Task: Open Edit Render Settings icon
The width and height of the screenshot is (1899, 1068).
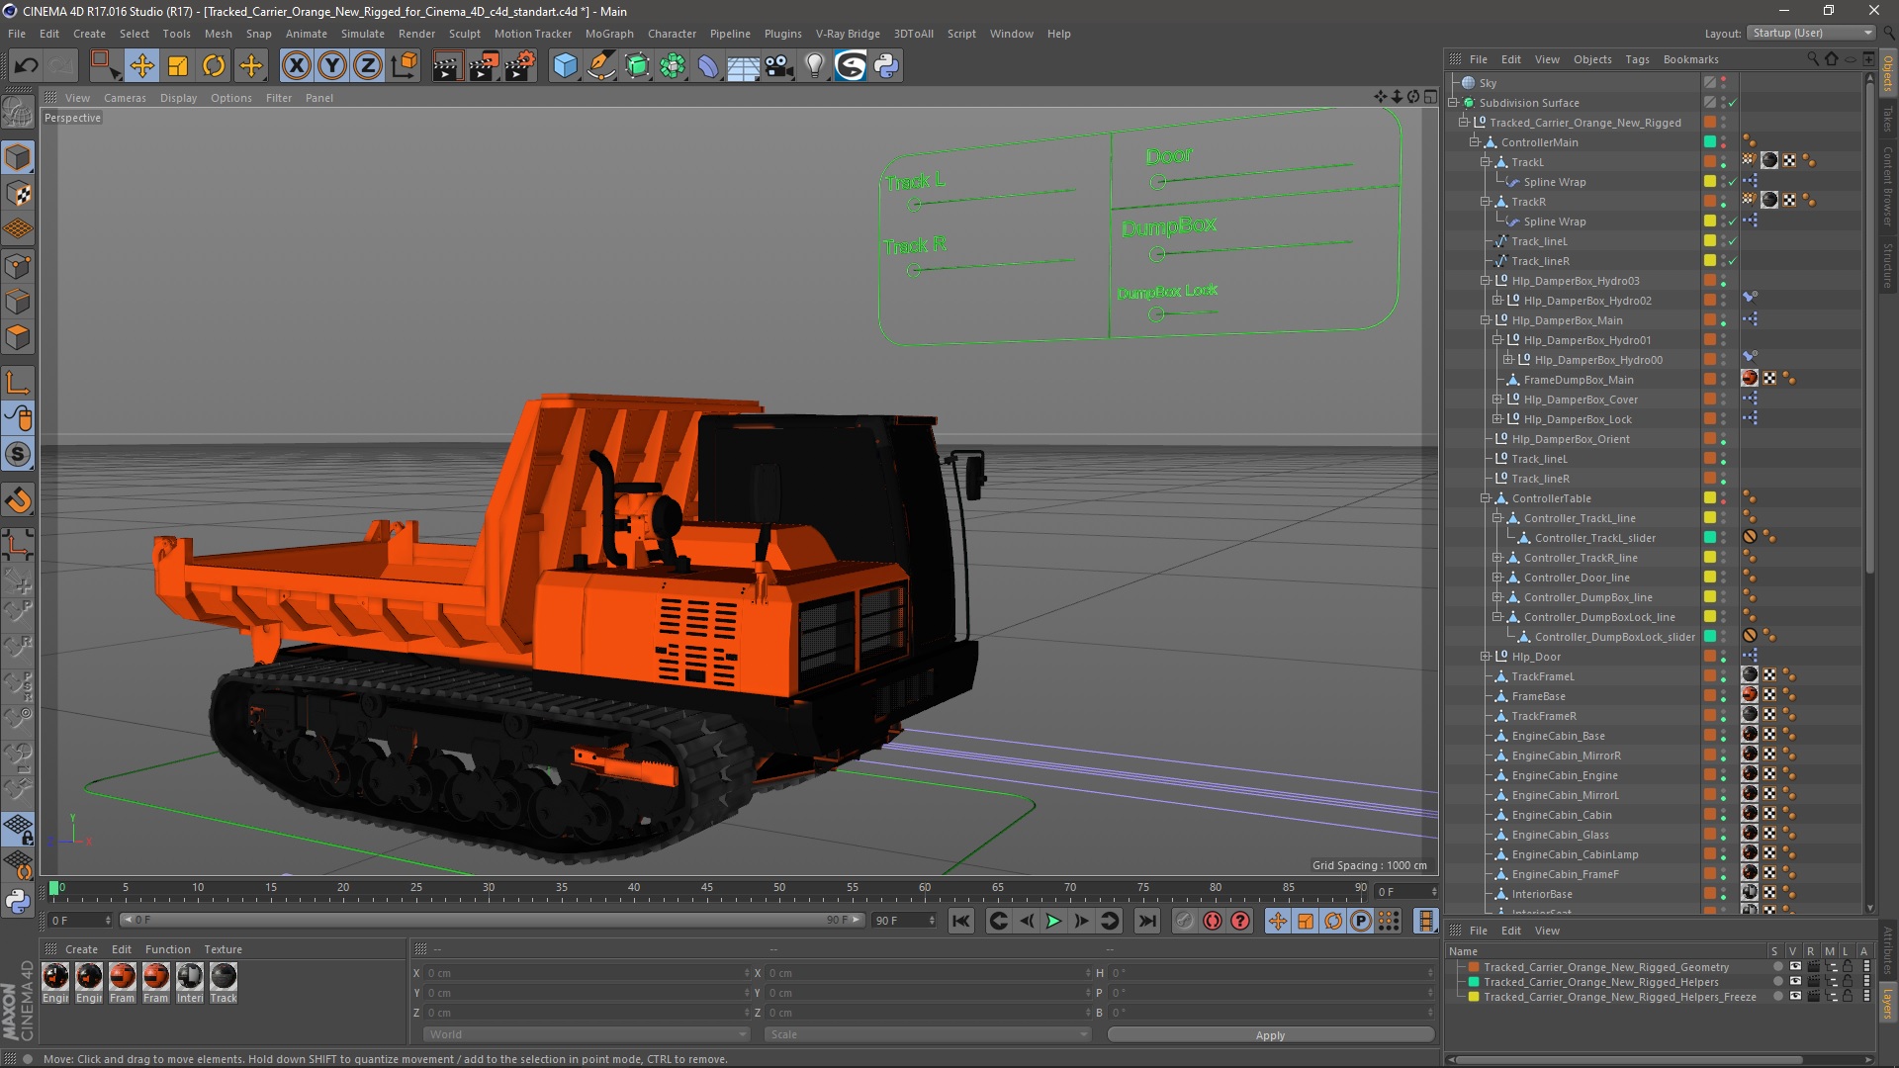Action: pos(519,66)
